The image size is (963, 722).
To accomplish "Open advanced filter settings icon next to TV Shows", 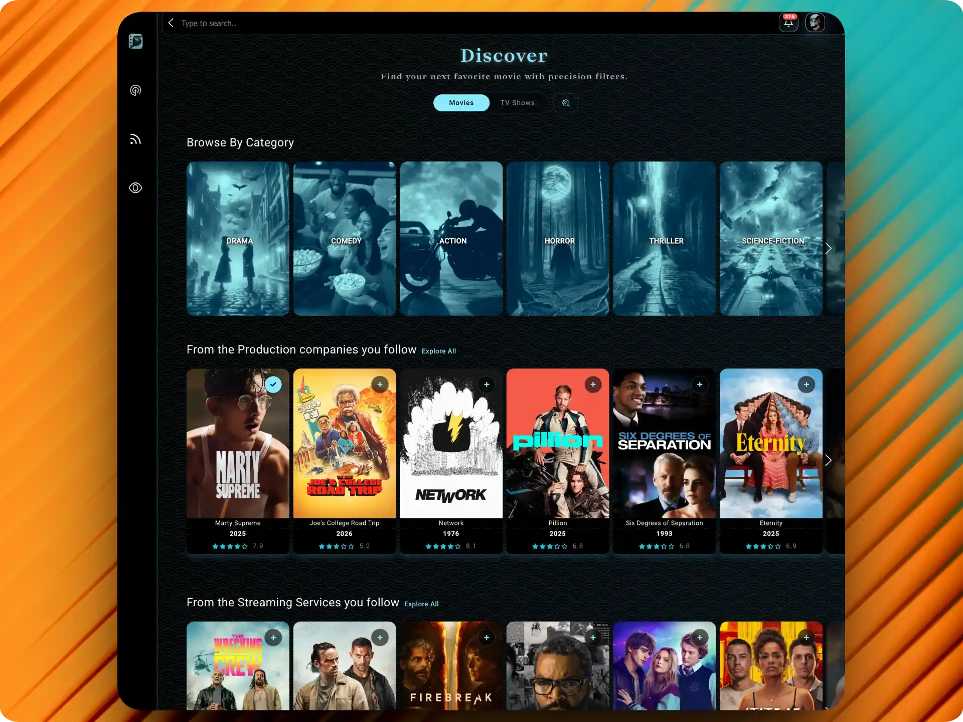I will [566, 103].
